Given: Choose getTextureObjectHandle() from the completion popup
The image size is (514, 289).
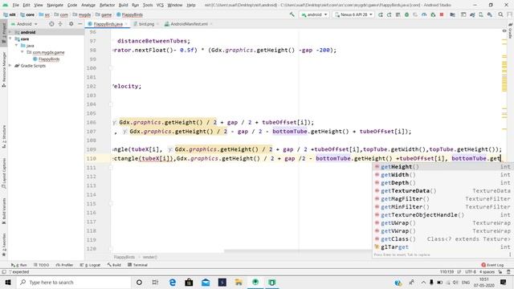Looking at the screenshot, I should tap(442, 215).
